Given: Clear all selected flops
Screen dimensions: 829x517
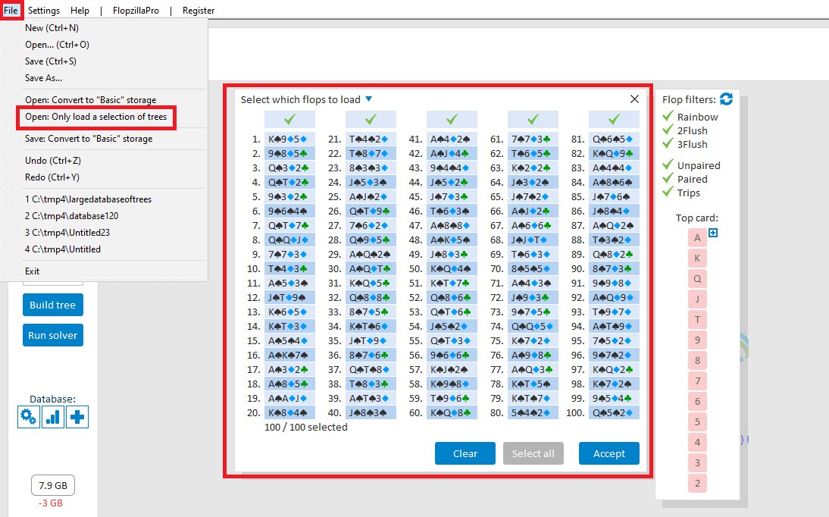Looking at the screenshot, I should (x=465, y=453).
